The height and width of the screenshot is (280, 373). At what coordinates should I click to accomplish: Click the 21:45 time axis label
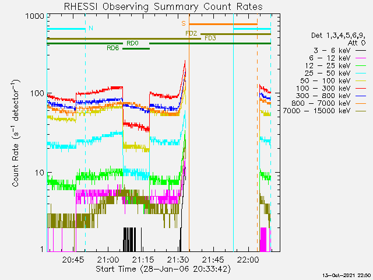pos(213,260)
